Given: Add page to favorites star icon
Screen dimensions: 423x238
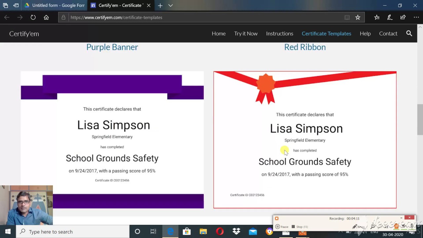Looking at the screenshot, I should 358,18.
